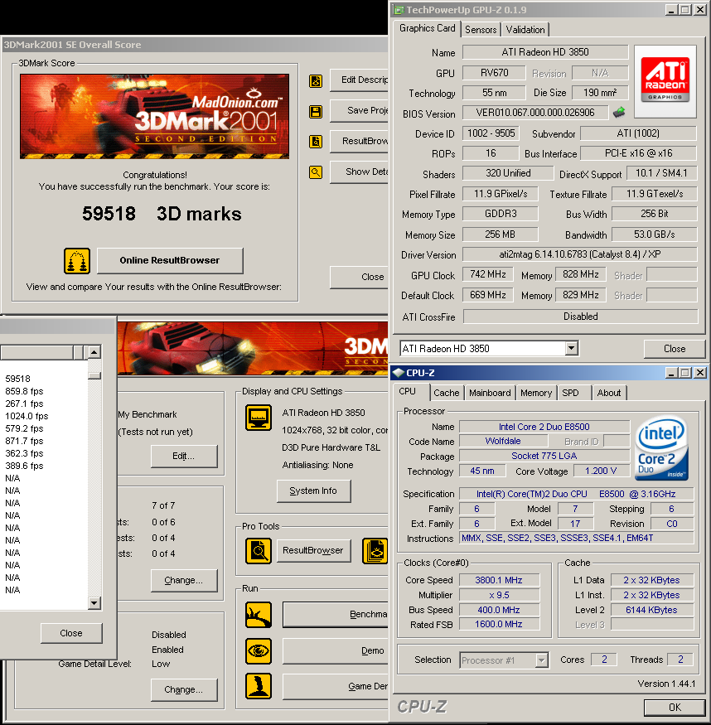Screen dimensions: 711x725
Task: Click the GPU Name field ATI Radeon HD 3850
Action: click(x=545, y=52)
